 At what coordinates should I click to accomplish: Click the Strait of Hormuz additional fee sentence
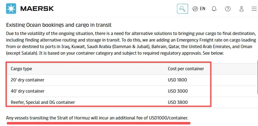97,118
